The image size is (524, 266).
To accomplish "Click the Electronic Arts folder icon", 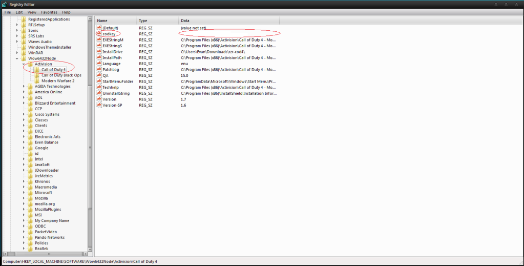I will click(30, 136).
